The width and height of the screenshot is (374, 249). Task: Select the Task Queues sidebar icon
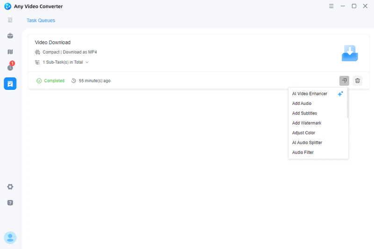pyautogui.click(x=10, y=83)
